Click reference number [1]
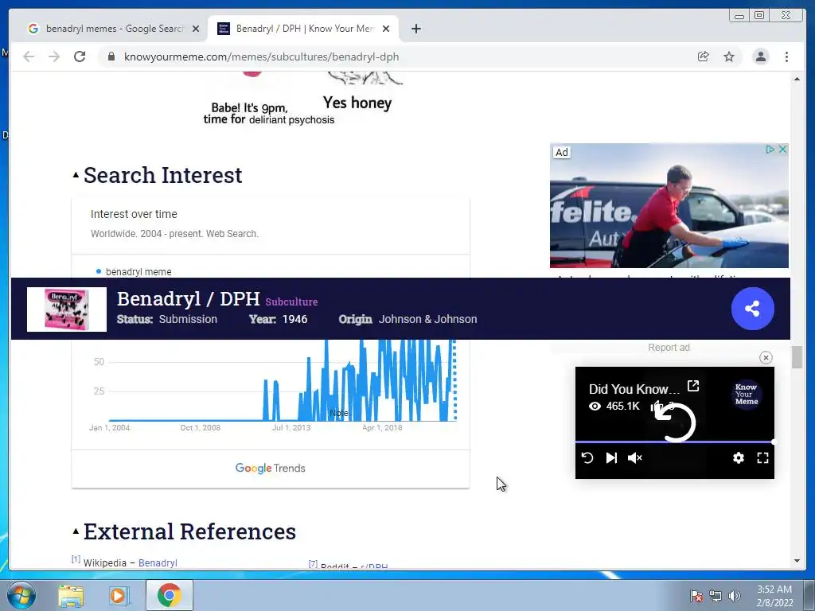The height and width of the screenshot is (611, 815). click(76, 559)
